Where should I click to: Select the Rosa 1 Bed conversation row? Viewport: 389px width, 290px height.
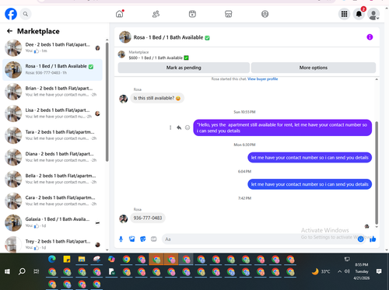point(52,70)
